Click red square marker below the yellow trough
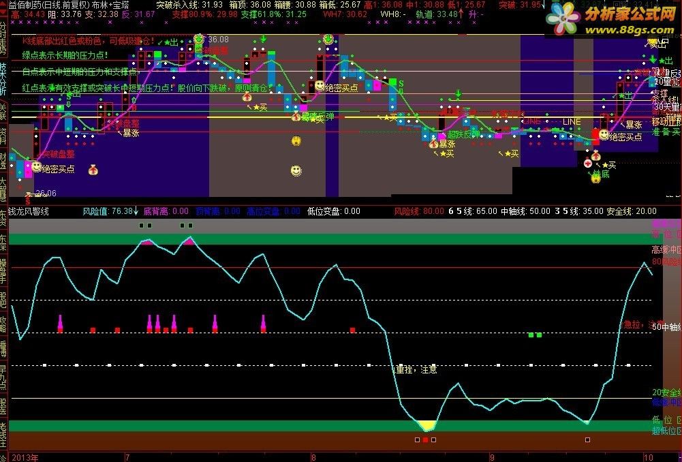This screenshot has width=682, height=462. click(425, 440)
